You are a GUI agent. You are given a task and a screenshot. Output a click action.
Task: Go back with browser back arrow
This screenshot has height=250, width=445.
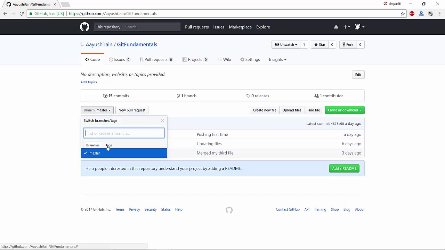coord(5,14)
